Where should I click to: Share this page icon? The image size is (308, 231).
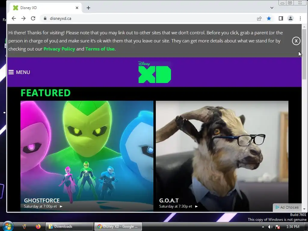pyautogui.click(x=259, y=18)
